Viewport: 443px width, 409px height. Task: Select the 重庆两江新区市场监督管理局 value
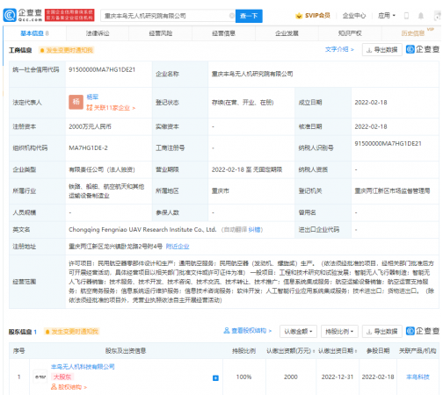pos(392,191)
